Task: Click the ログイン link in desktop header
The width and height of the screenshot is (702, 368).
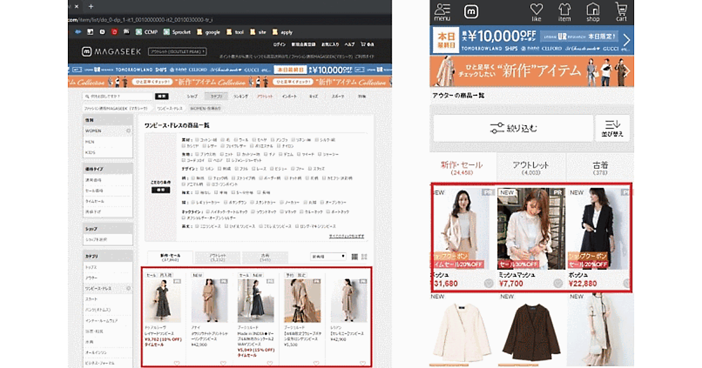Action: [279, 44]
